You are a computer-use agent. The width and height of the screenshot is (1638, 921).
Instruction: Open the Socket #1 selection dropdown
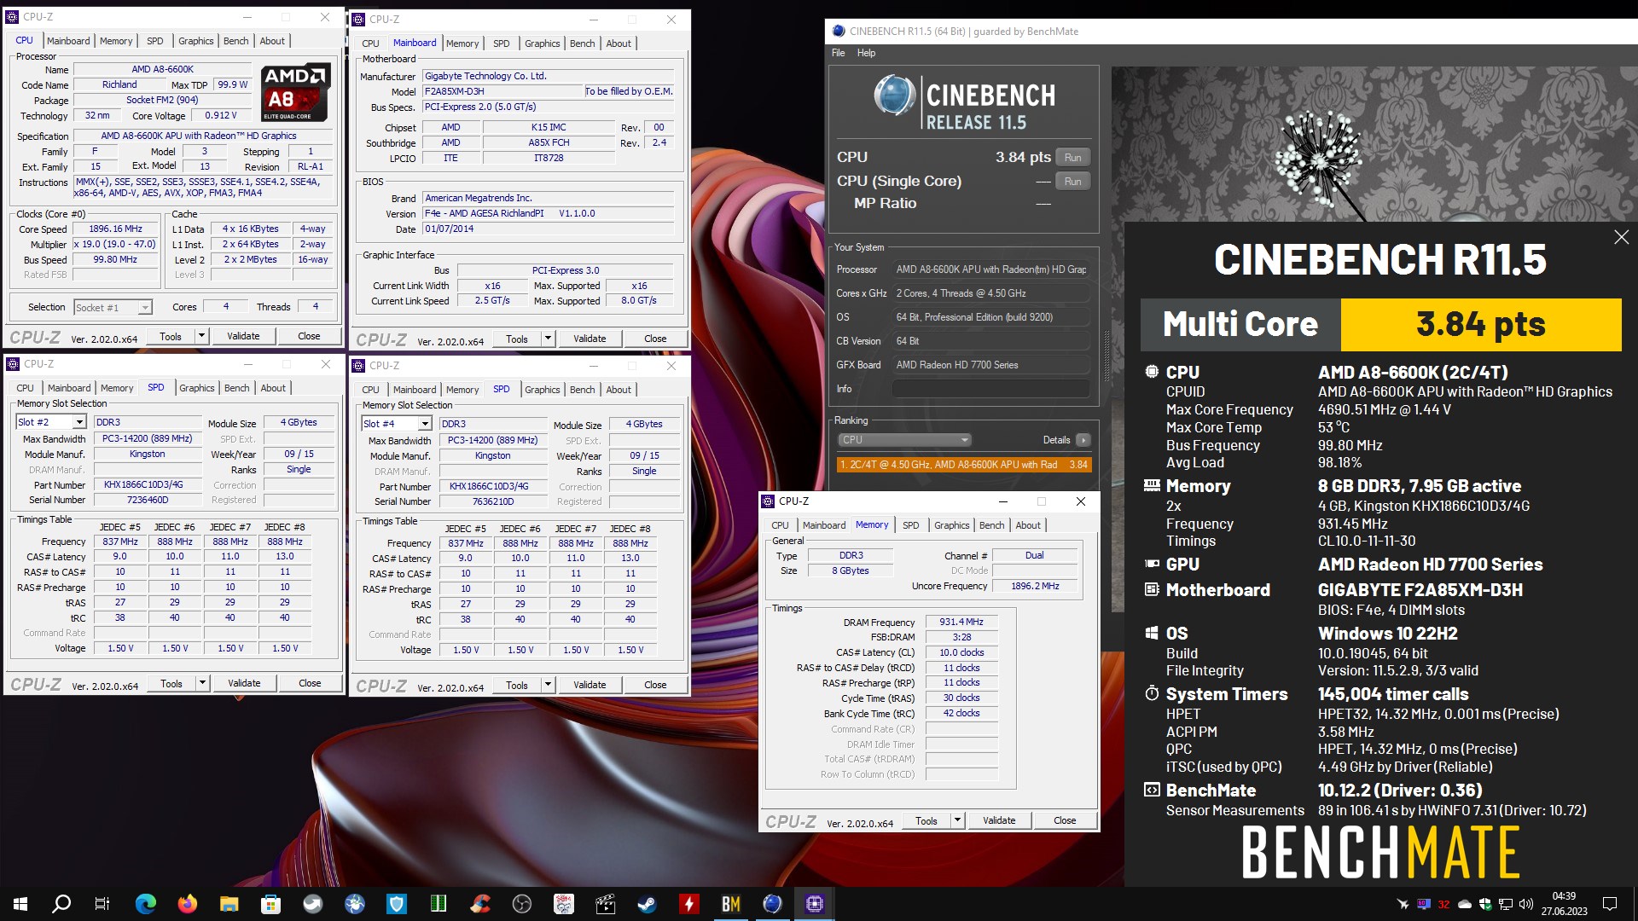tap(113, 307)
